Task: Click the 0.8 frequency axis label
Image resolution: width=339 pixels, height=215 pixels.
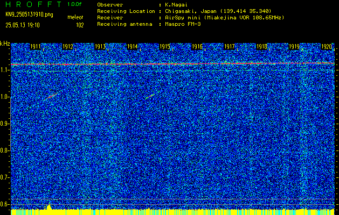Action: tap(4, 150)
